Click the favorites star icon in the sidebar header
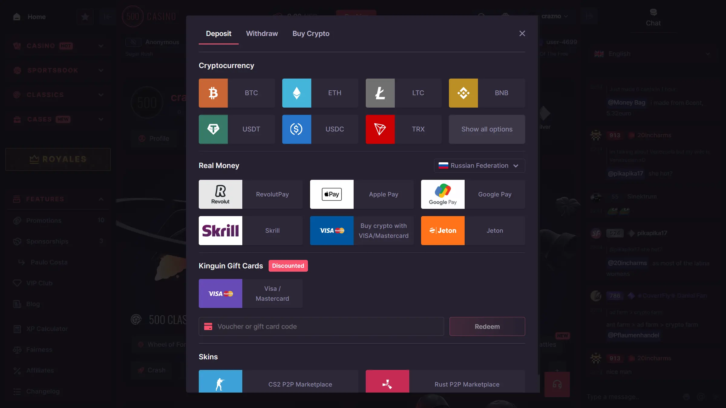Viewport: 726px width, 408px height. coord(85,17)
